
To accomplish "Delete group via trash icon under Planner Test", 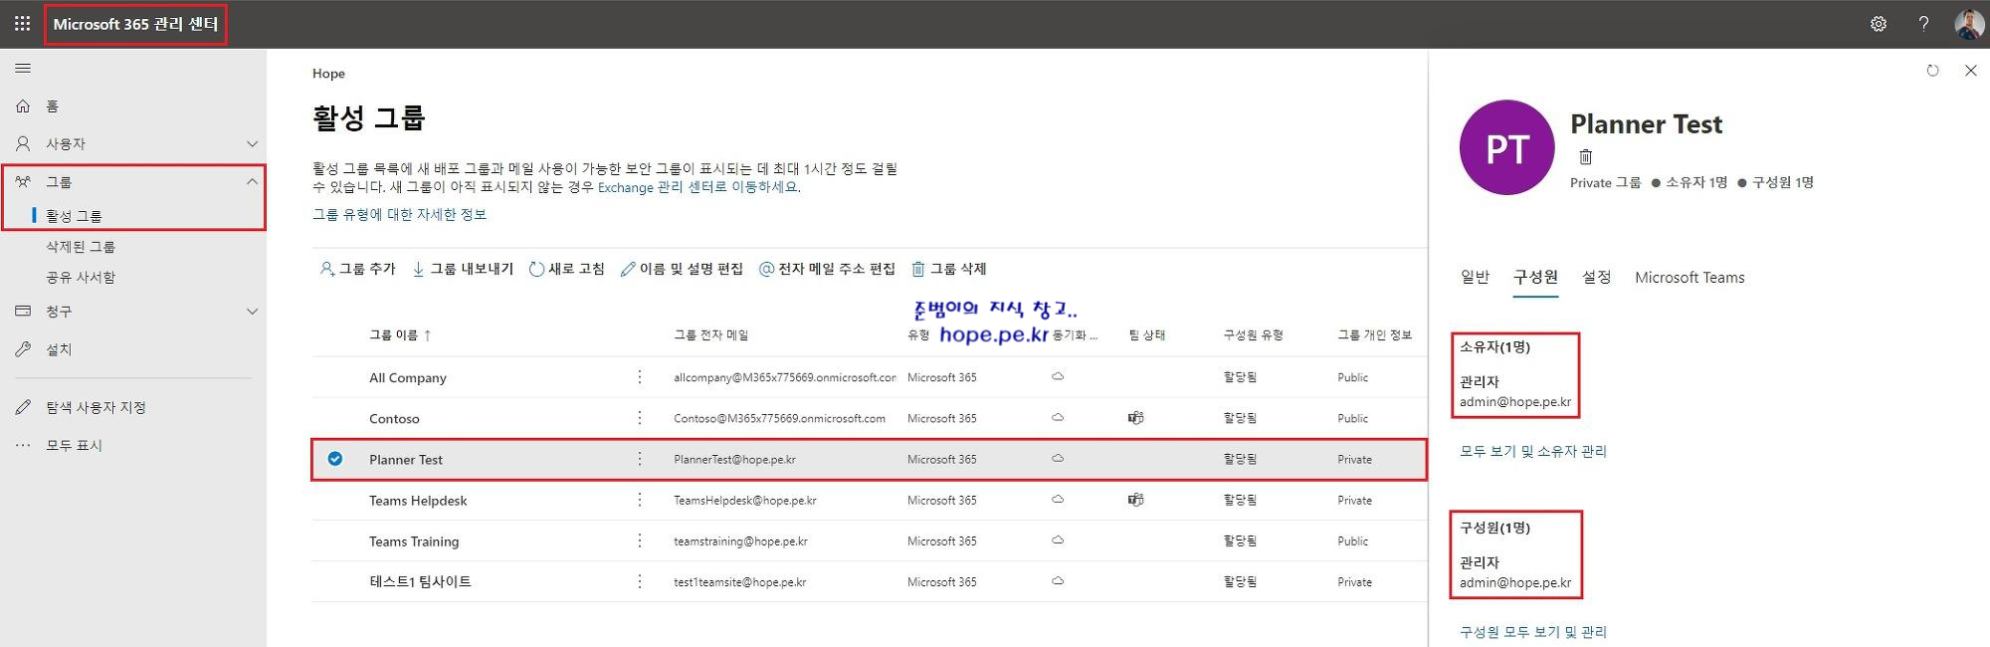I will (x=1585, y=157).
